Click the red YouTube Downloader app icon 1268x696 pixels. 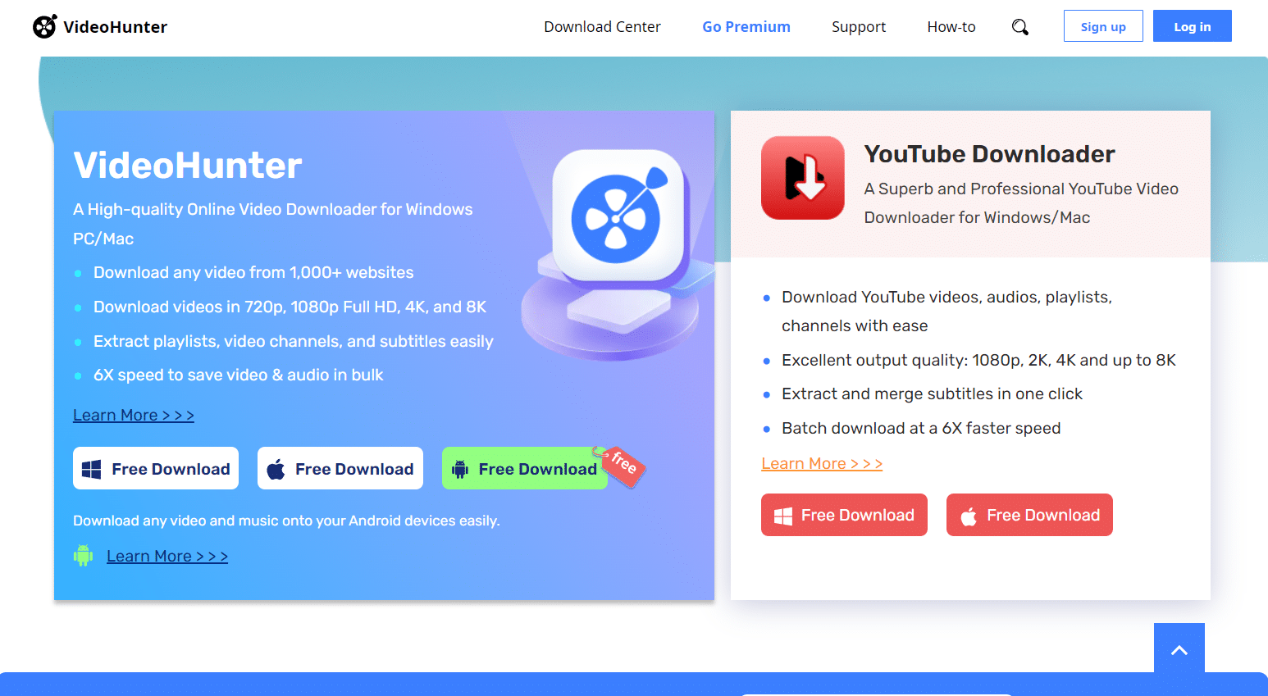803,178
